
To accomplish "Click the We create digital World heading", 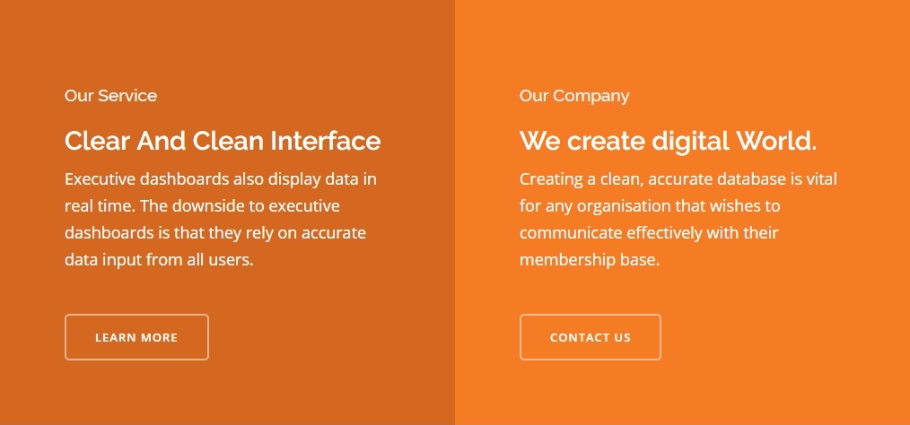I will click(668, 141).
